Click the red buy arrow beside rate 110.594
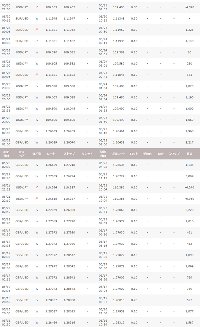Viewport: 200px width, 327px height. tap(36, 187)
